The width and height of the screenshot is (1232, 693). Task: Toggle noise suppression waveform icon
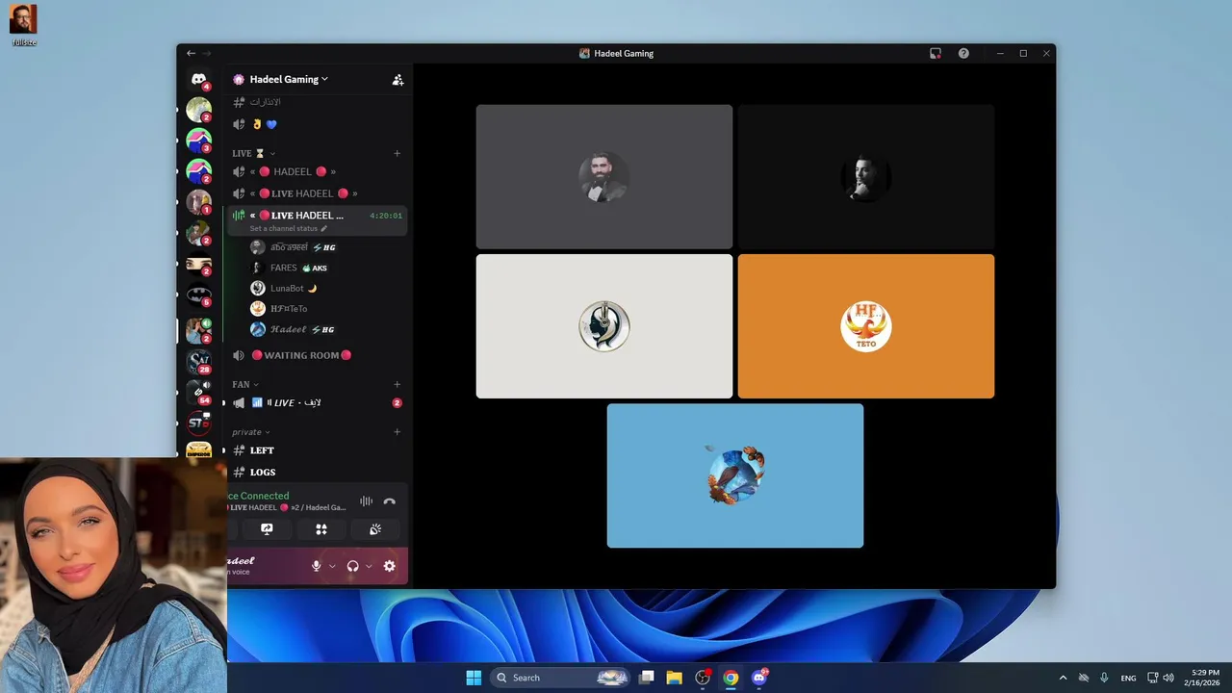[366, 501]
